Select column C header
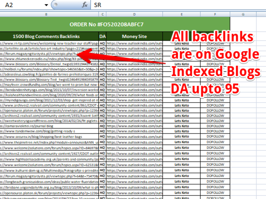Image resolution: width=266 pixels, height=199 pixels. coord(102,14)
